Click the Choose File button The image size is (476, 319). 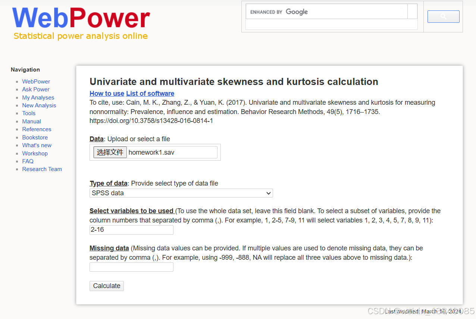point(110,152)
